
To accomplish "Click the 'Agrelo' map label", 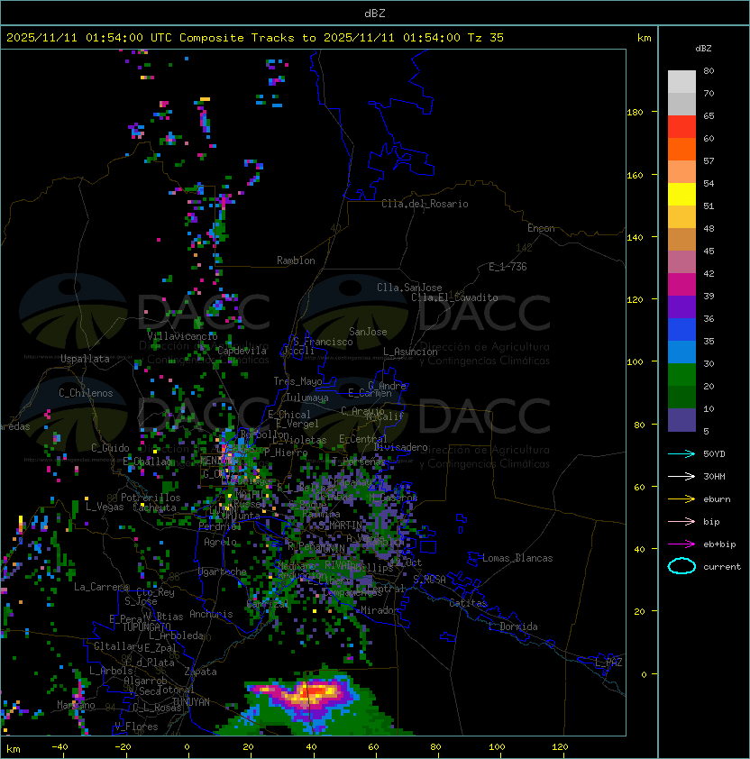I will [x=220, y=542].
